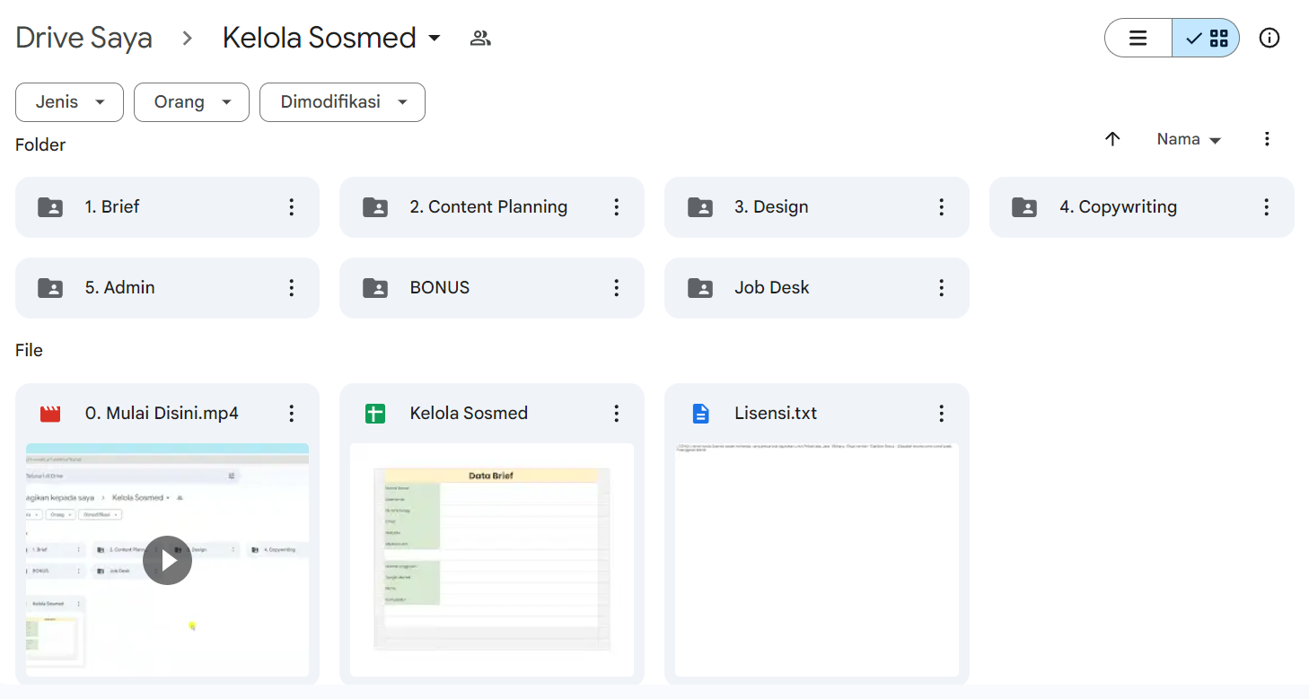1309x699 pixels.
Task: Expand the Orang filter dropdown
Action: tap(190, 102)
